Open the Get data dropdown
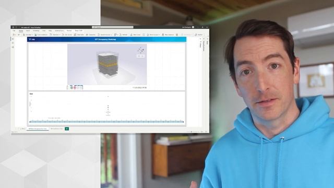The image size is (334, 188). 28,34
